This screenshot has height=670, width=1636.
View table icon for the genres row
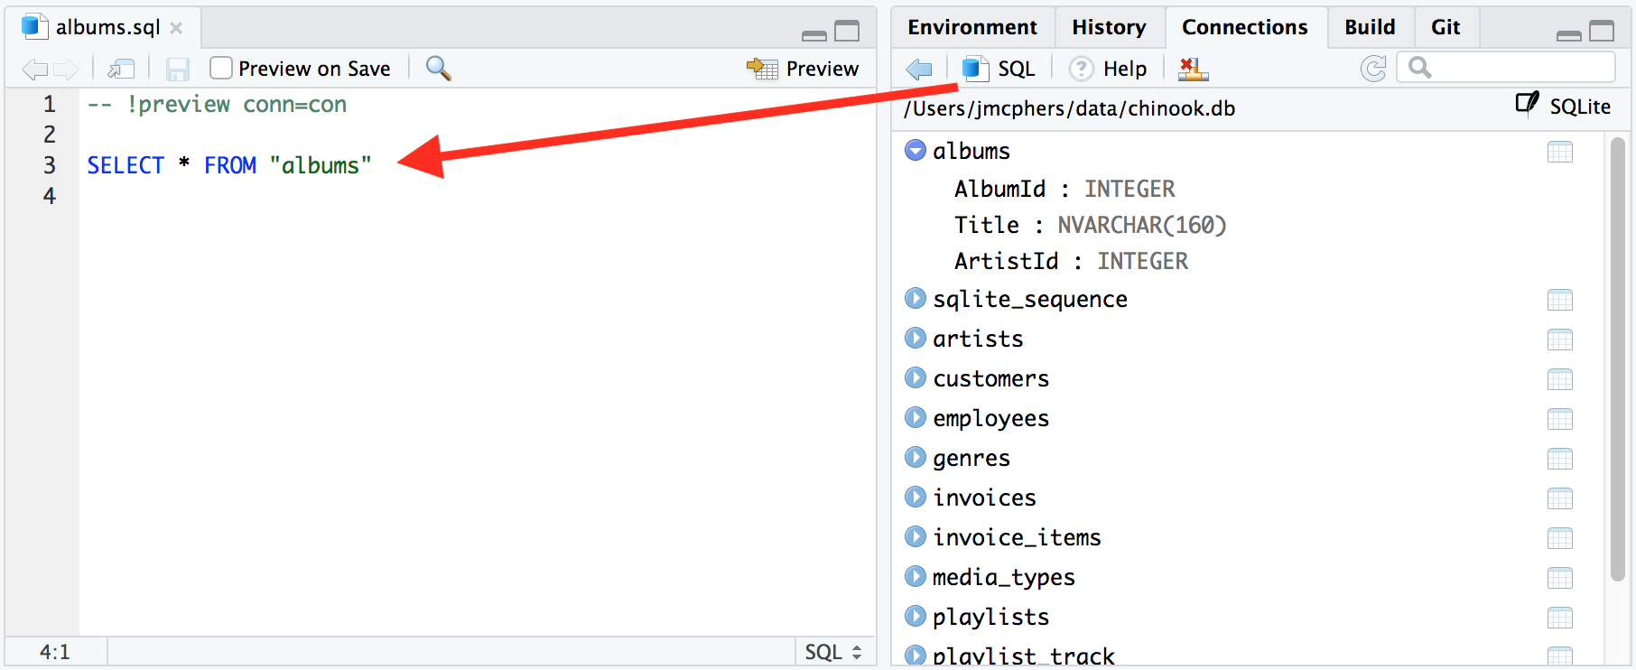coord(1559,459)
